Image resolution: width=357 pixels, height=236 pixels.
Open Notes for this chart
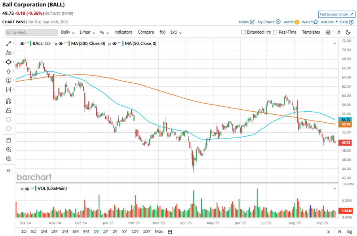[x=247, y=22]
